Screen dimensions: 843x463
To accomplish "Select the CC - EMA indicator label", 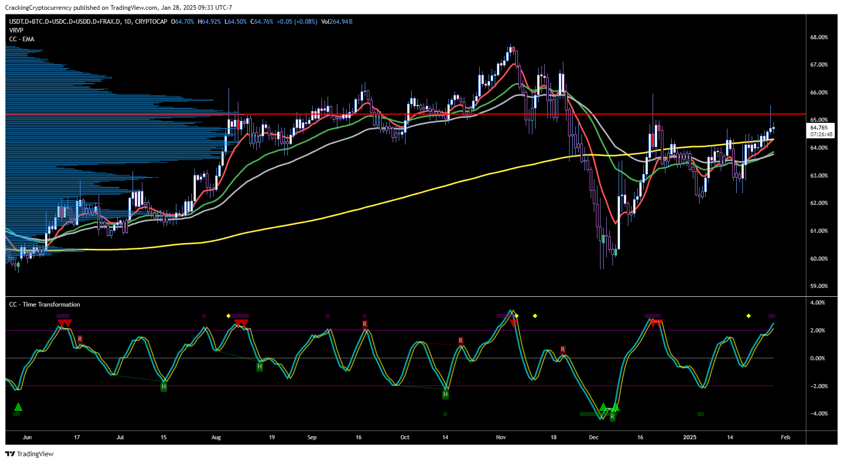I will pyautogui.click(x=22, y=39).
